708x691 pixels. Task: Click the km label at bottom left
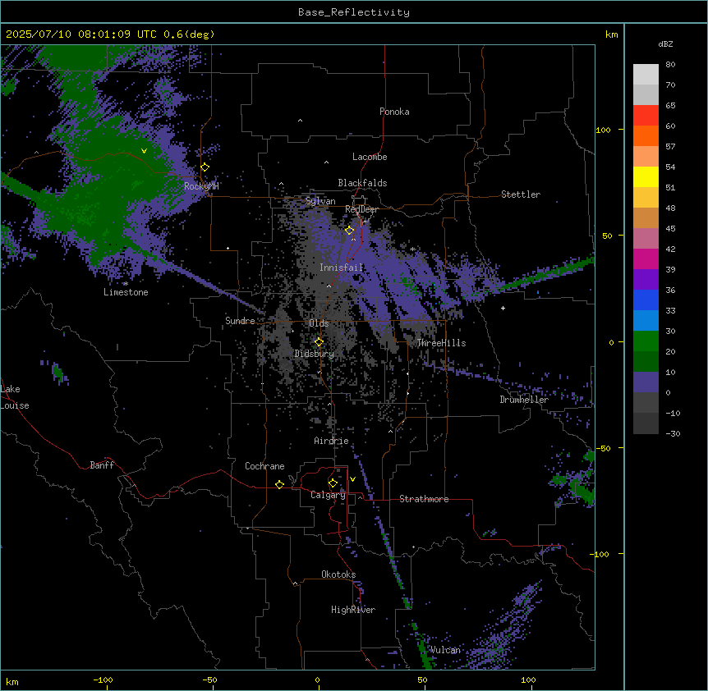click(x=12, y=681)
